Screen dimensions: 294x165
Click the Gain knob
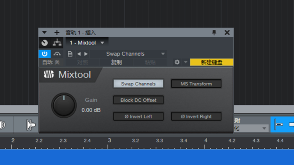click(x=64, y=105)
